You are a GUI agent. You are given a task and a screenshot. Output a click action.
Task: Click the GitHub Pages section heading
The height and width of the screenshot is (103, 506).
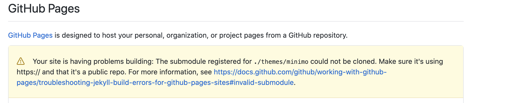point(44,9)
